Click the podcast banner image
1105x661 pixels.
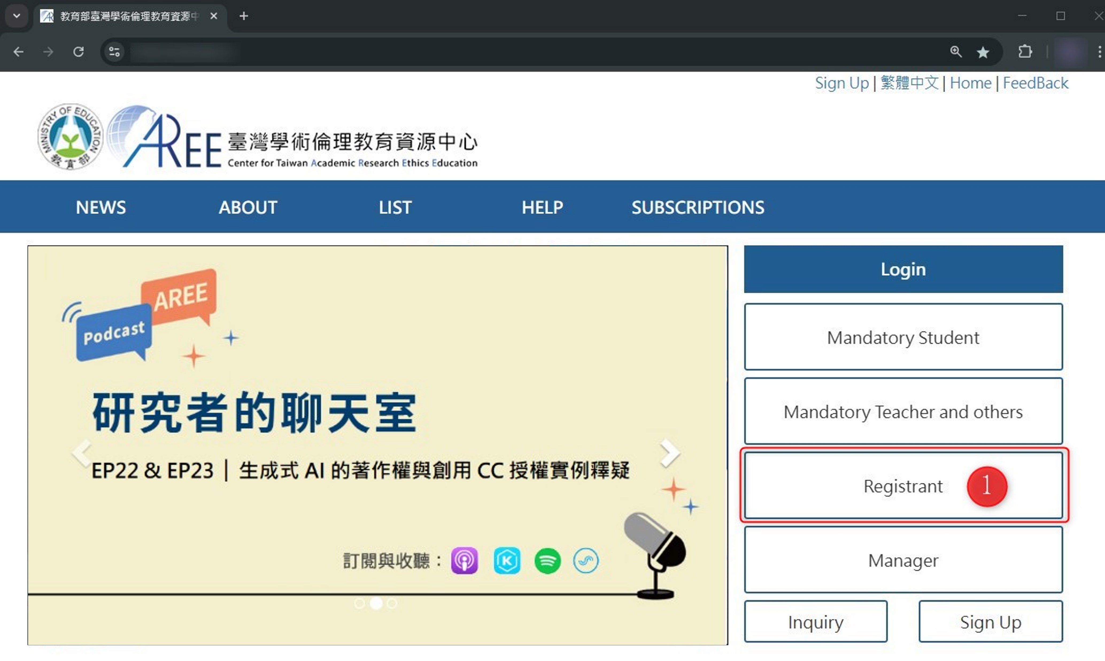tap(377, 445)
